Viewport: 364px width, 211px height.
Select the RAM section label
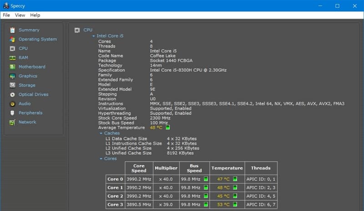click(24, 58)
